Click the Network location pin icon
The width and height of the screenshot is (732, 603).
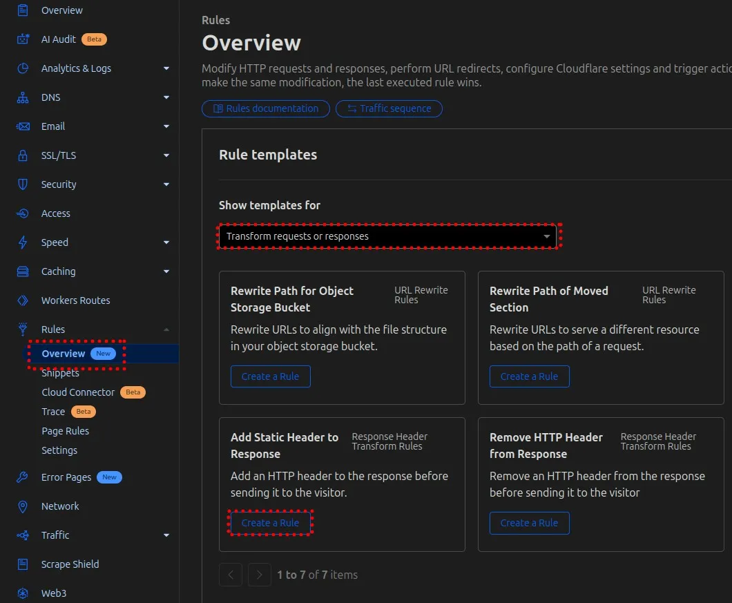(x=22, y=506)
